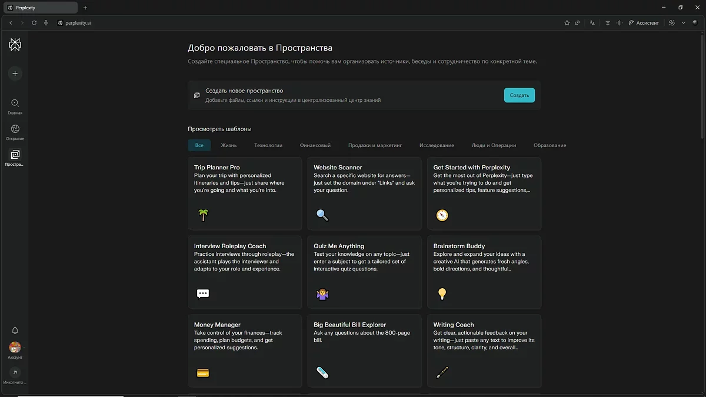The width and height of the screenshot is (706, 397).
Task: Open notifications bell in sidebar
Action: [x=15, y=331]
